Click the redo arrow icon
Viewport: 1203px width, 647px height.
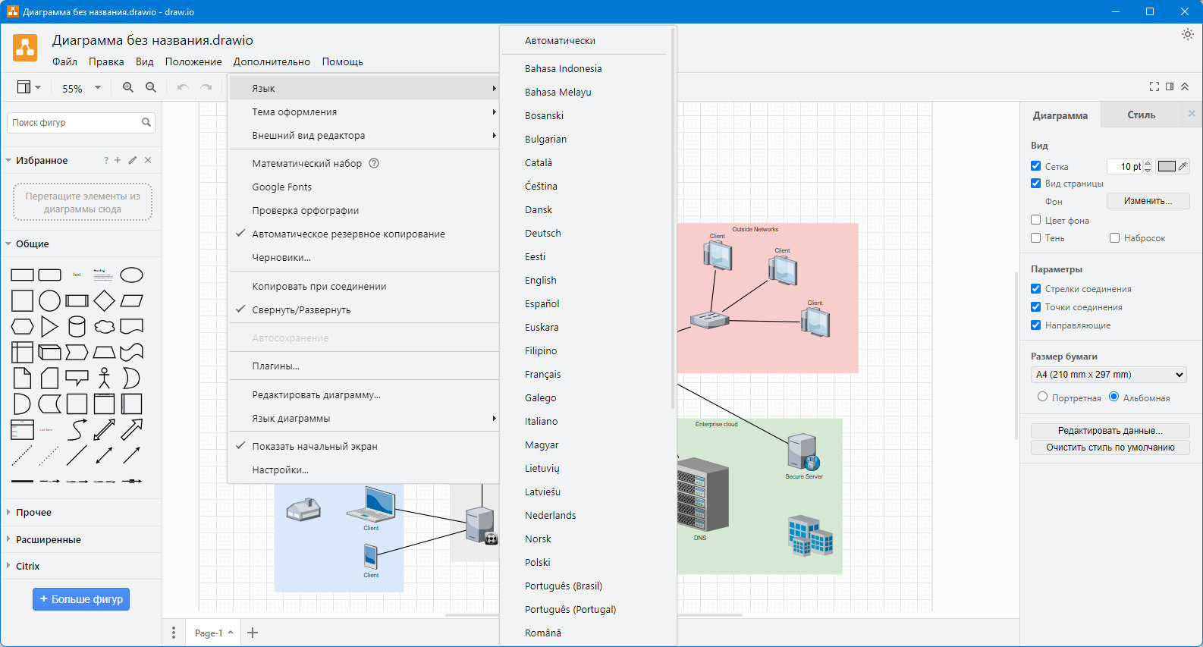point(206,87)
